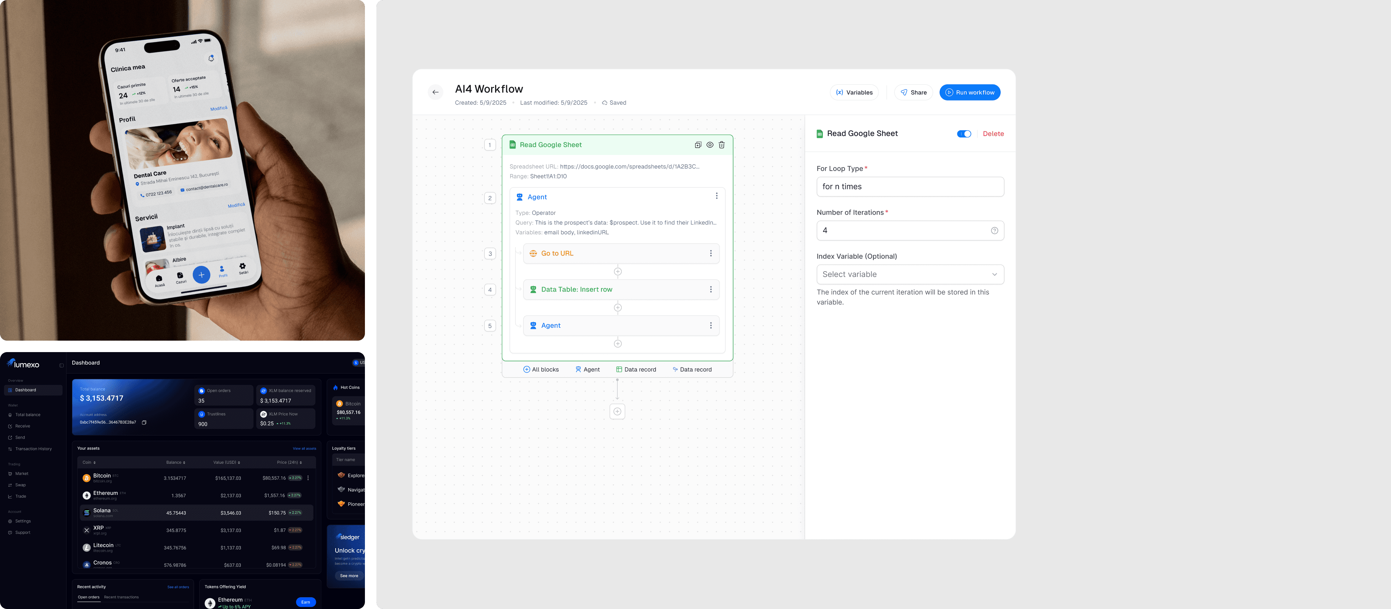Click the red Delete link
1391x609 pixels.
coord(992,134)
